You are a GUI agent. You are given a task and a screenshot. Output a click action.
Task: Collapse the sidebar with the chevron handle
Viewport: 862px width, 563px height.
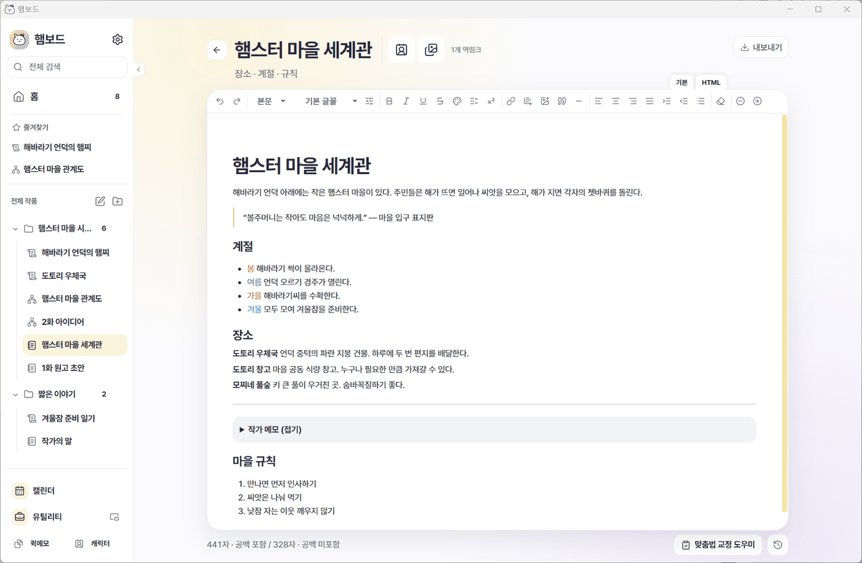[x=139, y=70]
